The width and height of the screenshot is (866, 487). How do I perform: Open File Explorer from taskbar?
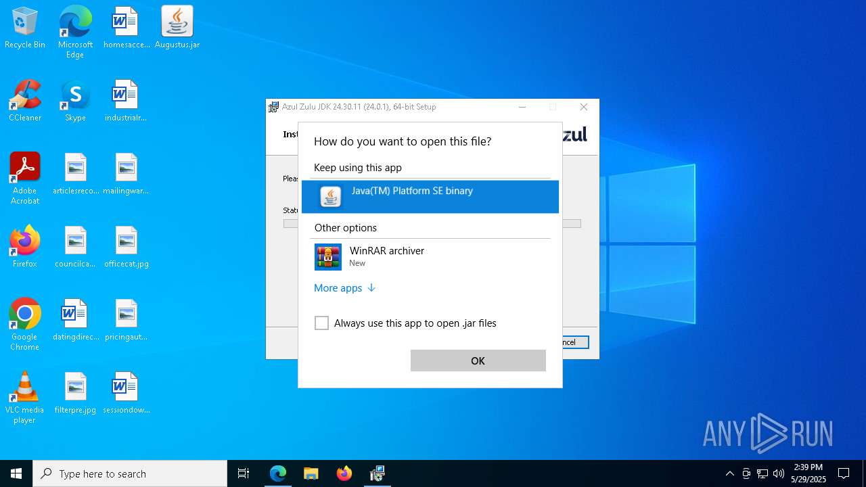[311, 473]
